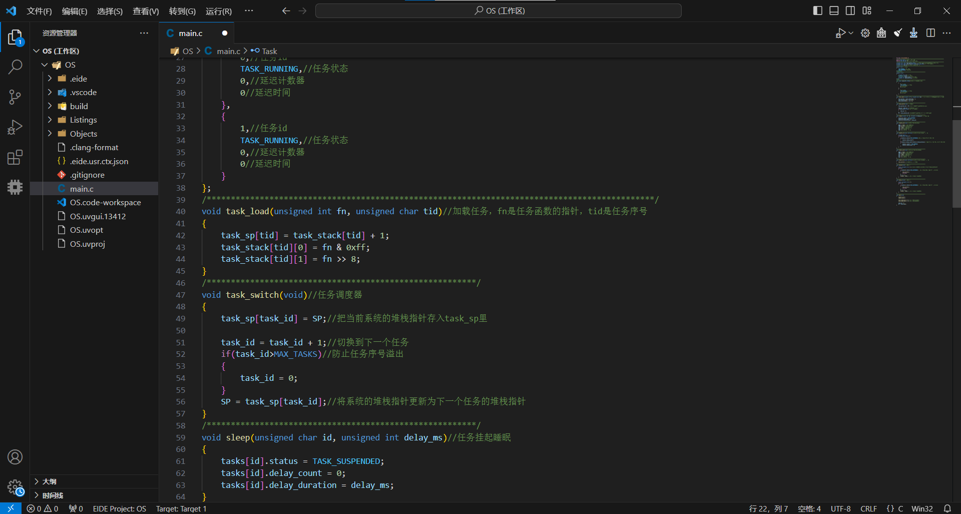Open the 文件(F) menu
Image resolution: width=961 pixels, height=514 pixels.
(x=39, y=11)
